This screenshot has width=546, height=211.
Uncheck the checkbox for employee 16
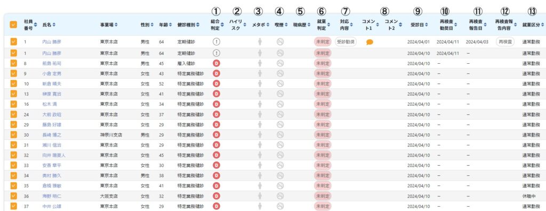[13, 104]
